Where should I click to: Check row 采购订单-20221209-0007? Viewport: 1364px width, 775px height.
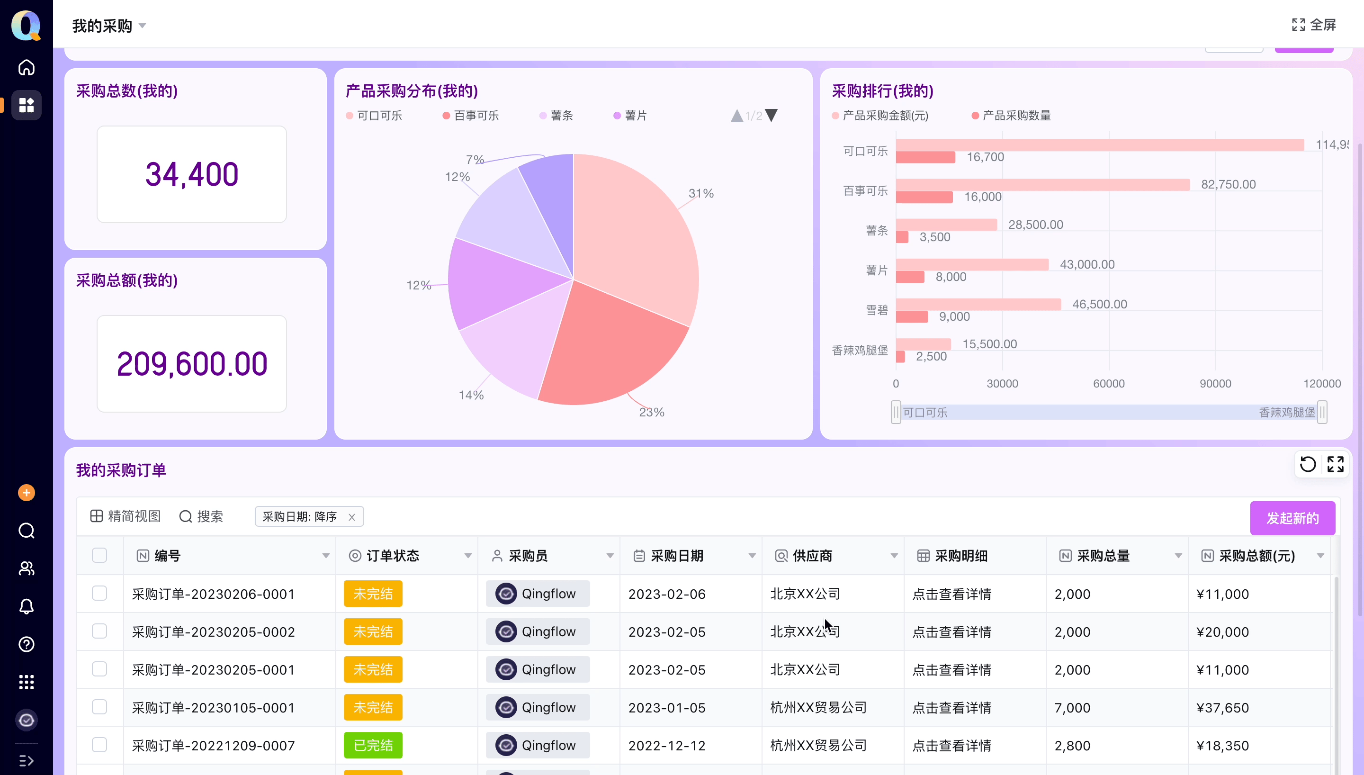point(99,745)
